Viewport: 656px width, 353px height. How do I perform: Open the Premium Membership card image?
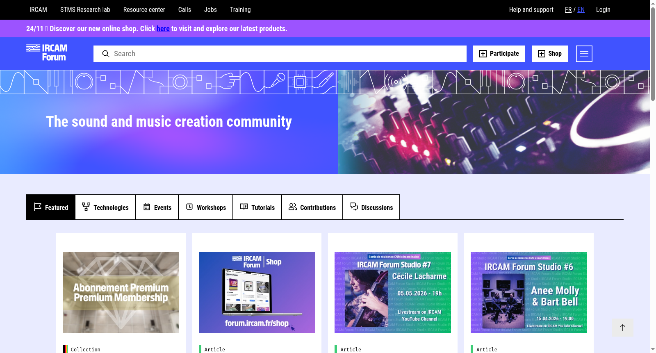click(x=121, y=292)
